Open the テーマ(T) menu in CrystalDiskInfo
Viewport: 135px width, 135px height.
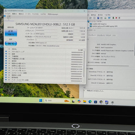click(28, 14)
